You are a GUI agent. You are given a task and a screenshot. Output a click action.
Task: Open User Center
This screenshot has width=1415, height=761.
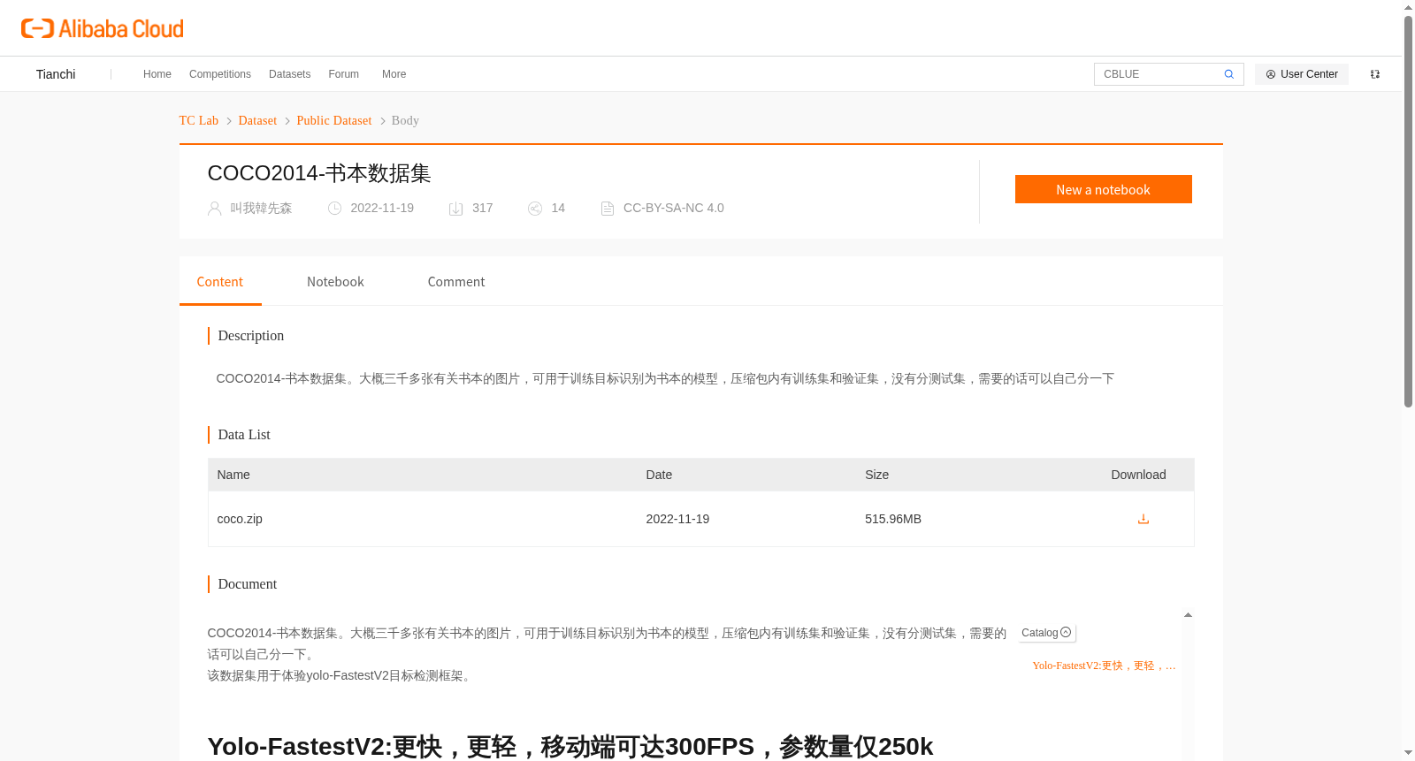[x=1302, y=74]
